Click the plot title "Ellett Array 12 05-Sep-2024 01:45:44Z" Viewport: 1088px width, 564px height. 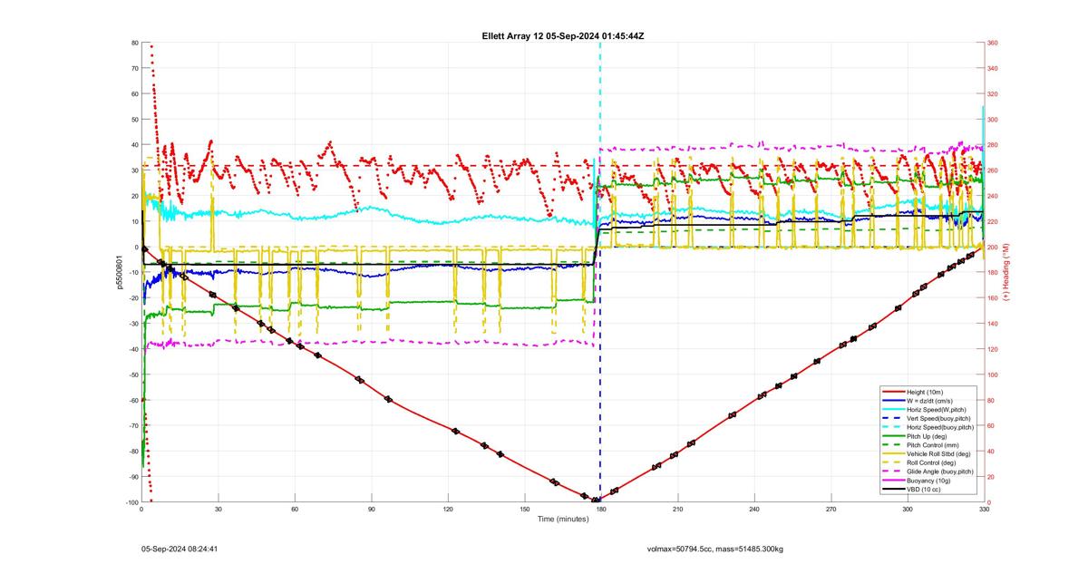[x=563, y=35]
